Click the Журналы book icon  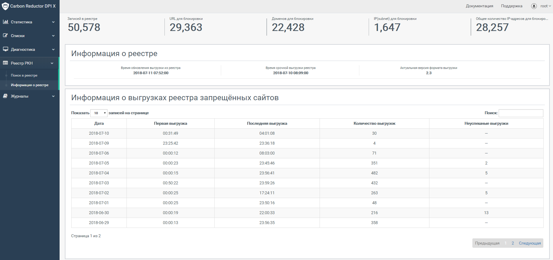point(5,96)
